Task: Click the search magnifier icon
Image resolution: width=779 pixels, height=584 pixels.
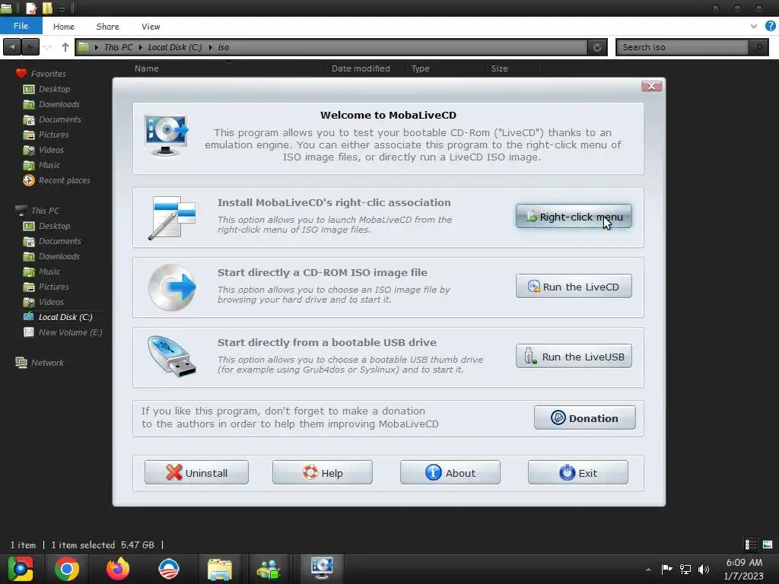Action: click(758, 47)
